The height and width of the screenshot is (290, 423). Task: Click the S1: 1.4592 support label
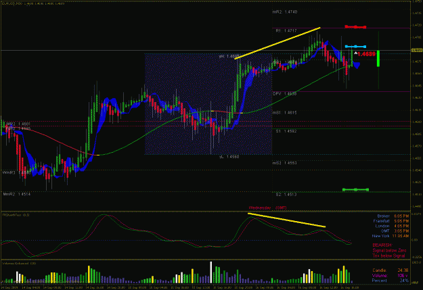click(x=286, y=131)
